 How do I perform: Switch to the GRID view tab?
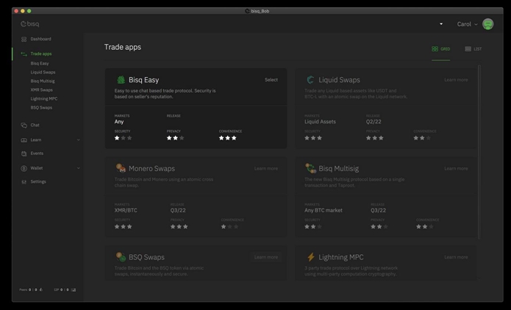click(441, 48)
